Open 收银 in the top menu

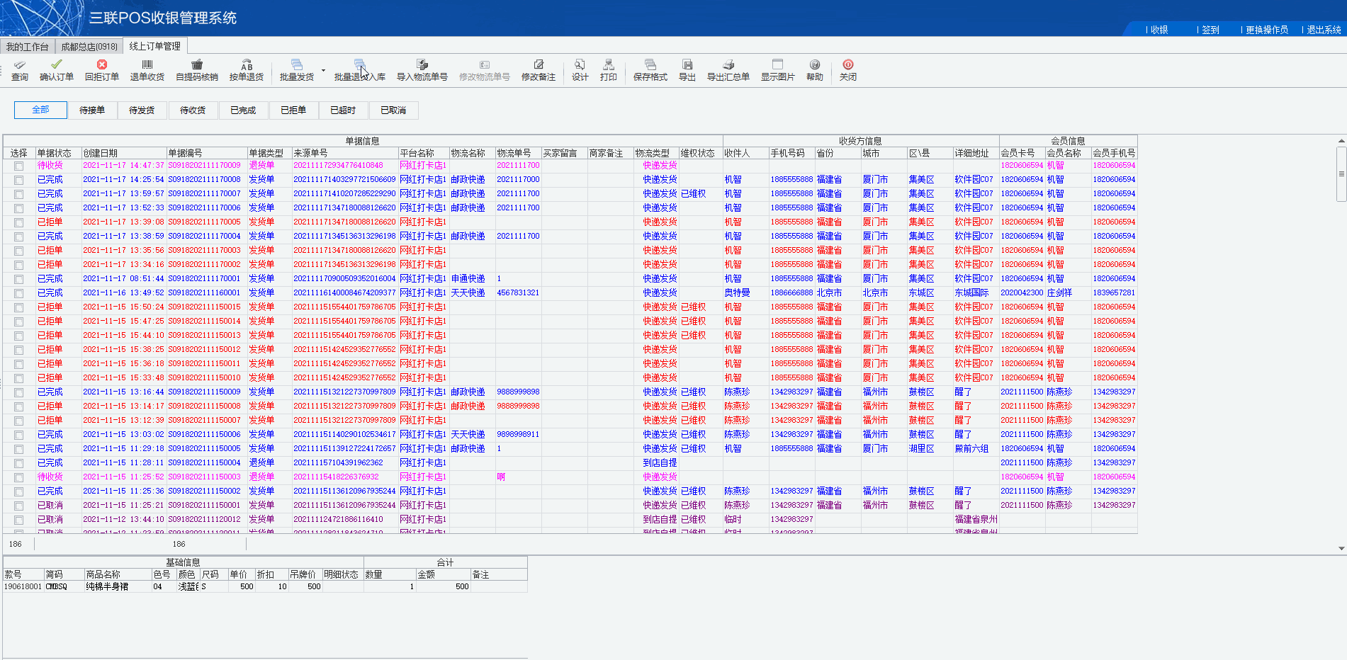(x=1159, y=30)
